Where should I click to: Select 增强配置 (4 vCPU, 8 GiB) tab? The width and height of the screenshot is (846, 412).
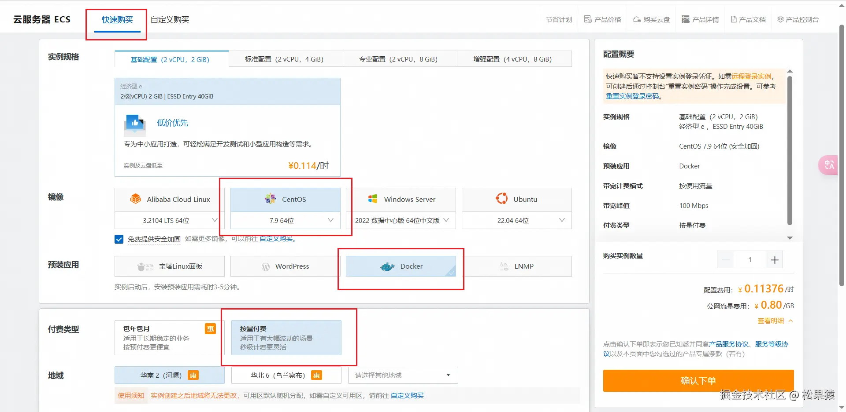click(514, 59)
